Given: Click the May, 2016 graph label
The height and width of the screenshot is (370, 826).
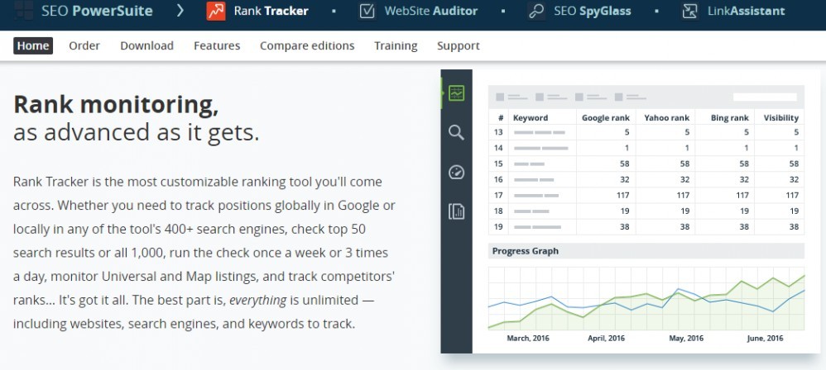Looking at the screenshot, I should pyautogui.click(x=686, y=338).
